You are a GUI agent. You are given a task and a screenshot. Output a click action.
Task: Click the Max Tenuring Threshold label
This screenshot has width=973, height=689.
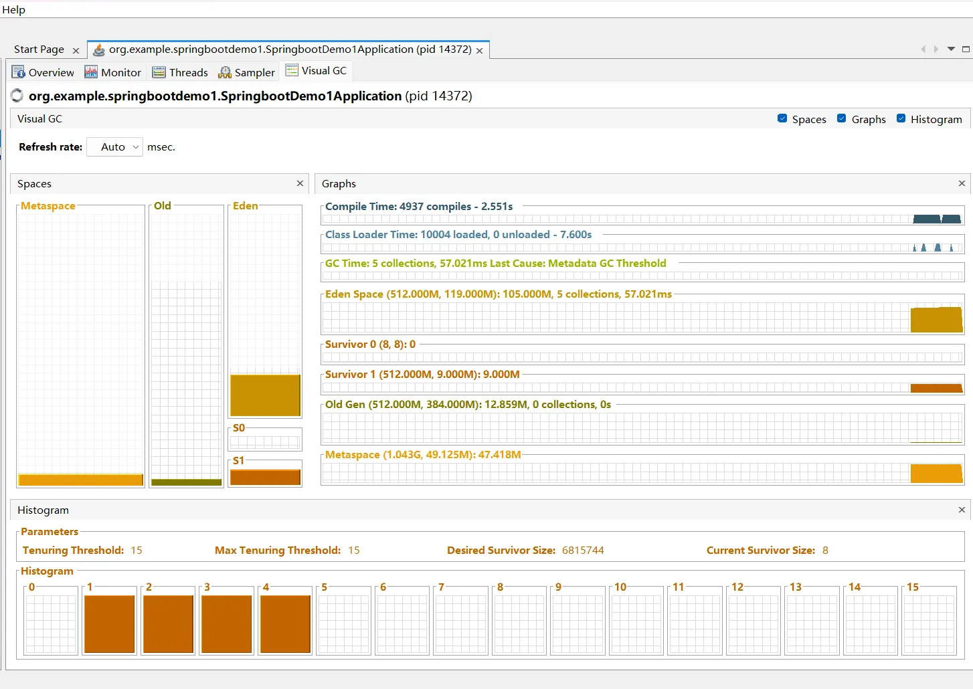tap(278, 551)
